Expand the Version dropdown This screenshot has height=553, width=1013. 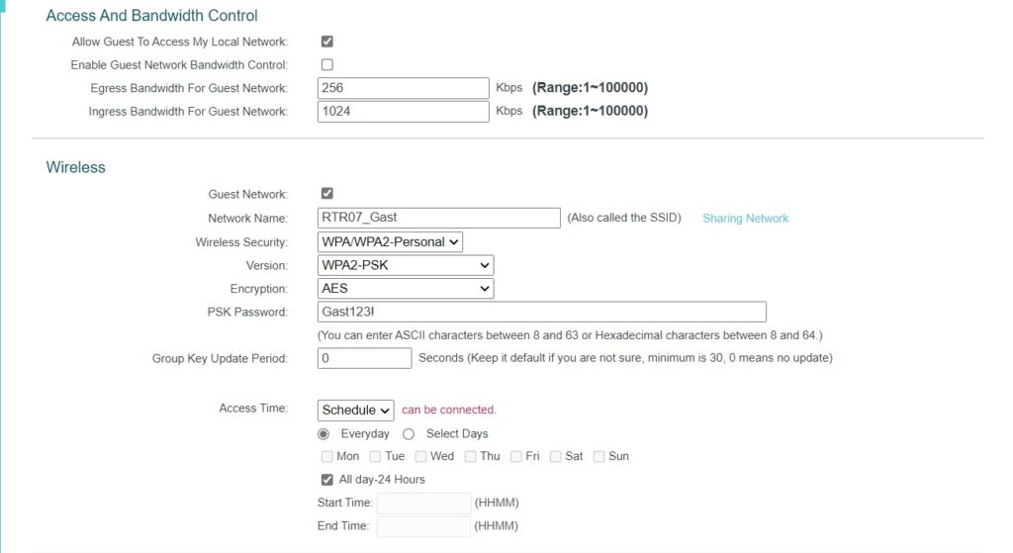tap(406, 265)
